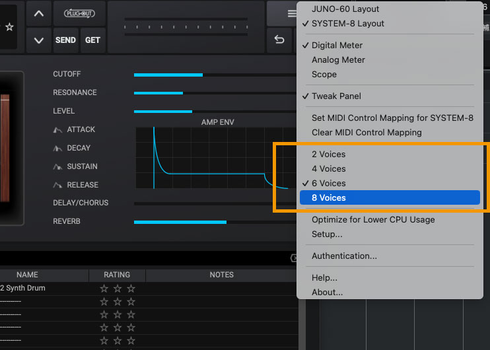Select Clear MIDI Control Mapping

(x=390, y=133)
